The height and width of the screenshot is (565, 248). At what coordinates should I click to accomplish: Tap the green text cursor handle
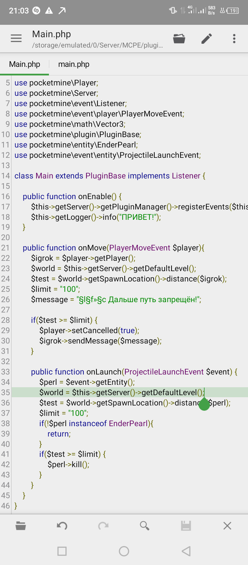pyautogui.click(x=204, y=404)
